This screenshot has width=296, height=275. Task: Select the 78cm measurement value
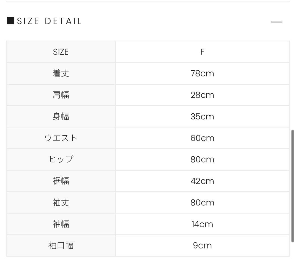pos(203,73)
